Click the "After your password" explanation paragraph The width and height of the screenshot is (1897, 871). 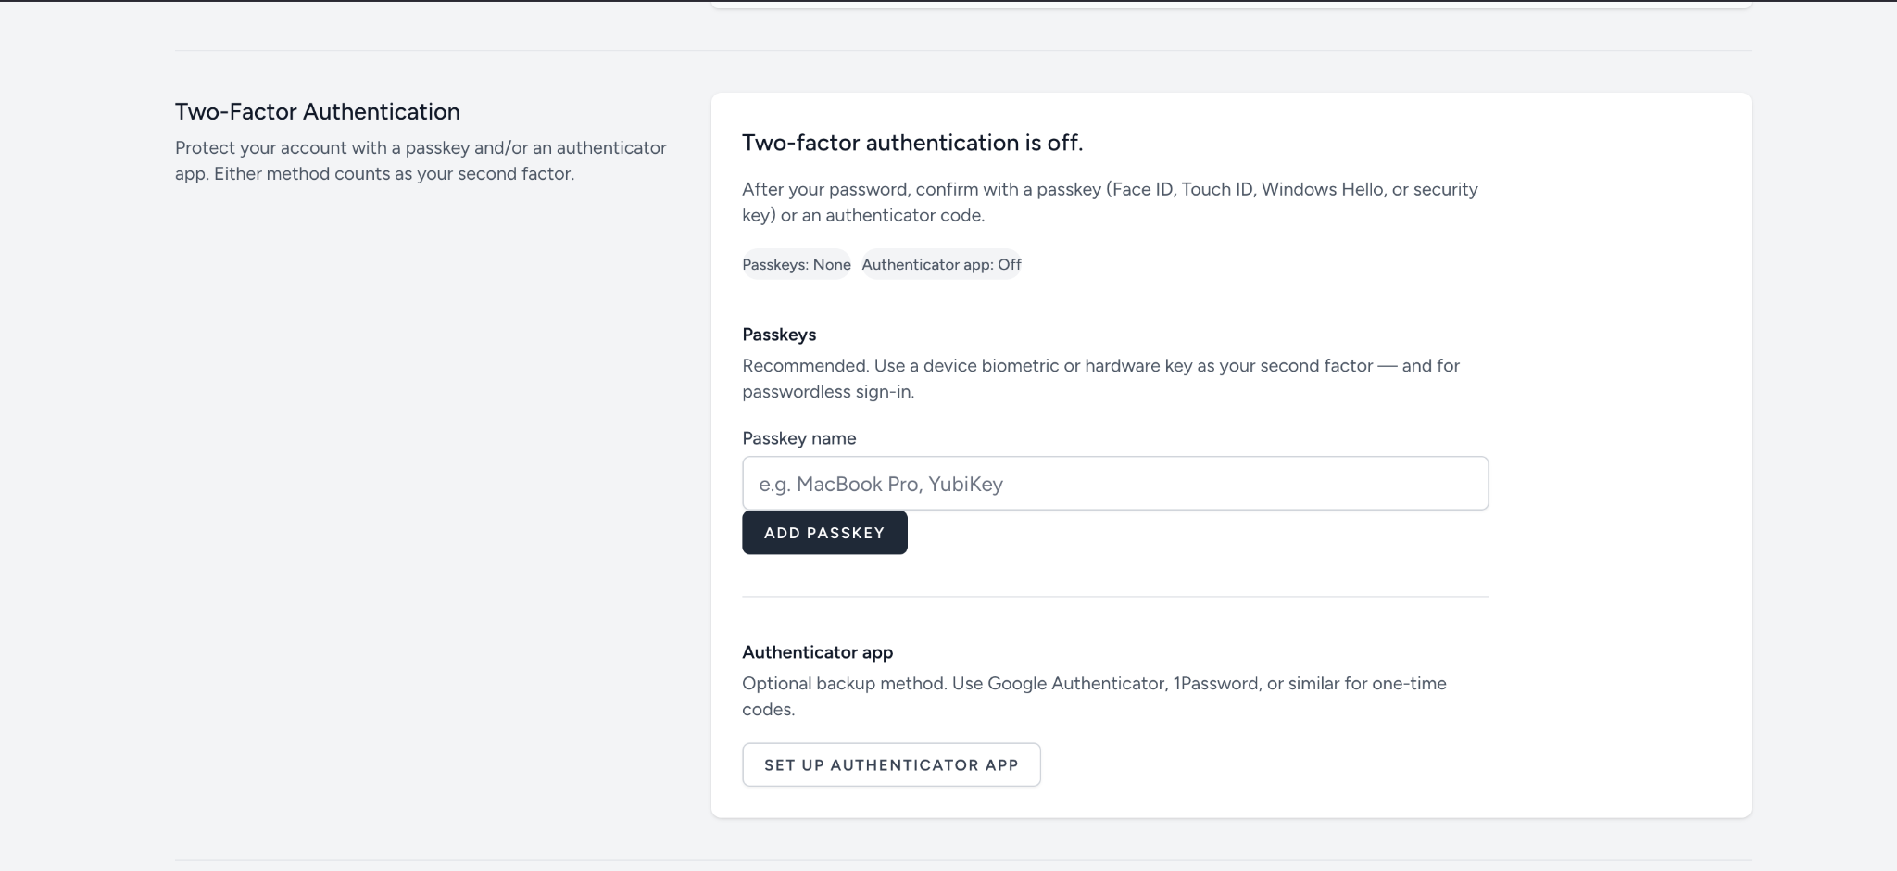pyautogui.click(x=1110, y=202)
